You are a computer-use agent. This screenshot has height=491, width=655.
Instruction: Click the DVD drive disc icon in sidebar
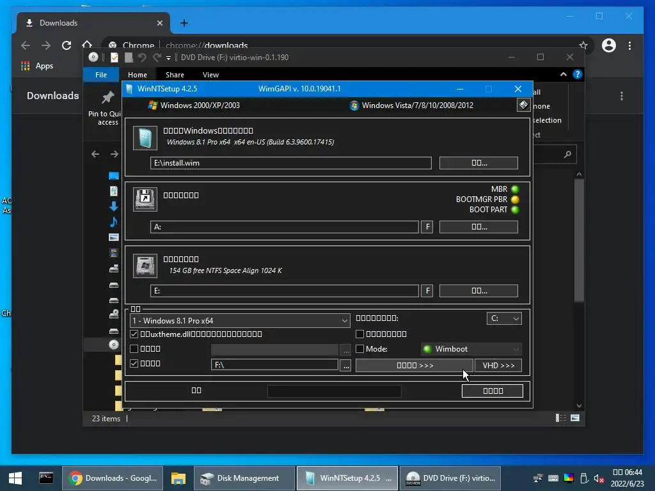click(114, 345)
